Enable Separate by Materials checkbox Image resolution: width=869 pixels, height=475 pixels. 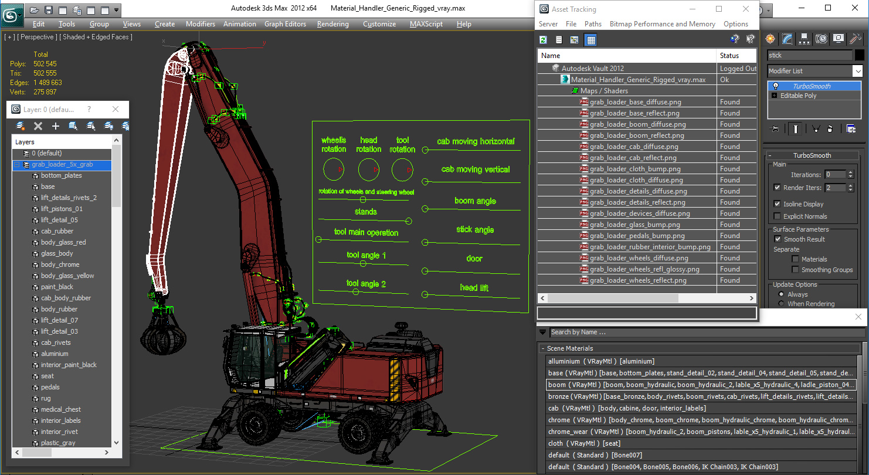pos(795,259)
